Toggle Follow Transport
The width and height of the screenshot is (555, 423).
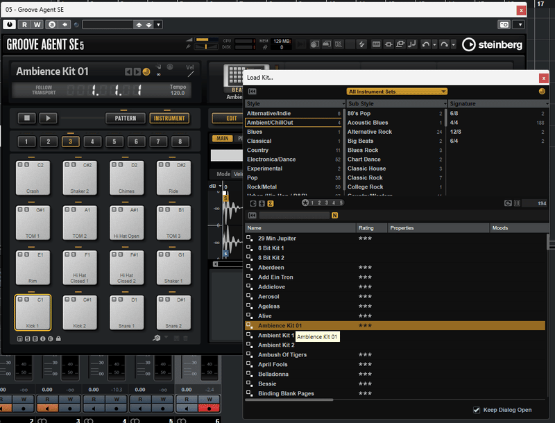44,90
